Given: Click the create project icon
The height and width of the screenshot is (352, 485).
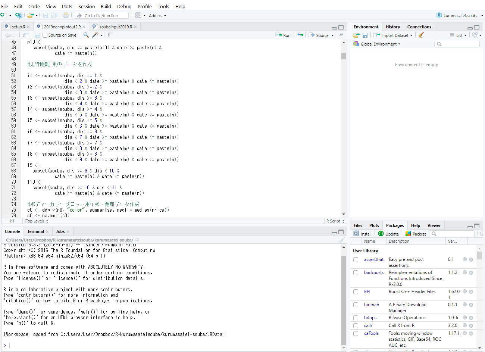Looking at the screenshot, I should pos(19,15).
